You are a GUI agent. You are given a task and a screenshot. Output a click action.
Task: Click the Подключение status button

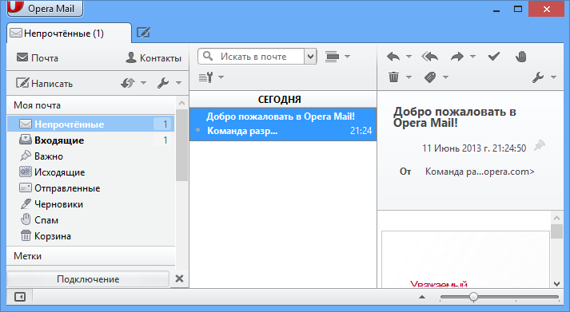point(88,279)
